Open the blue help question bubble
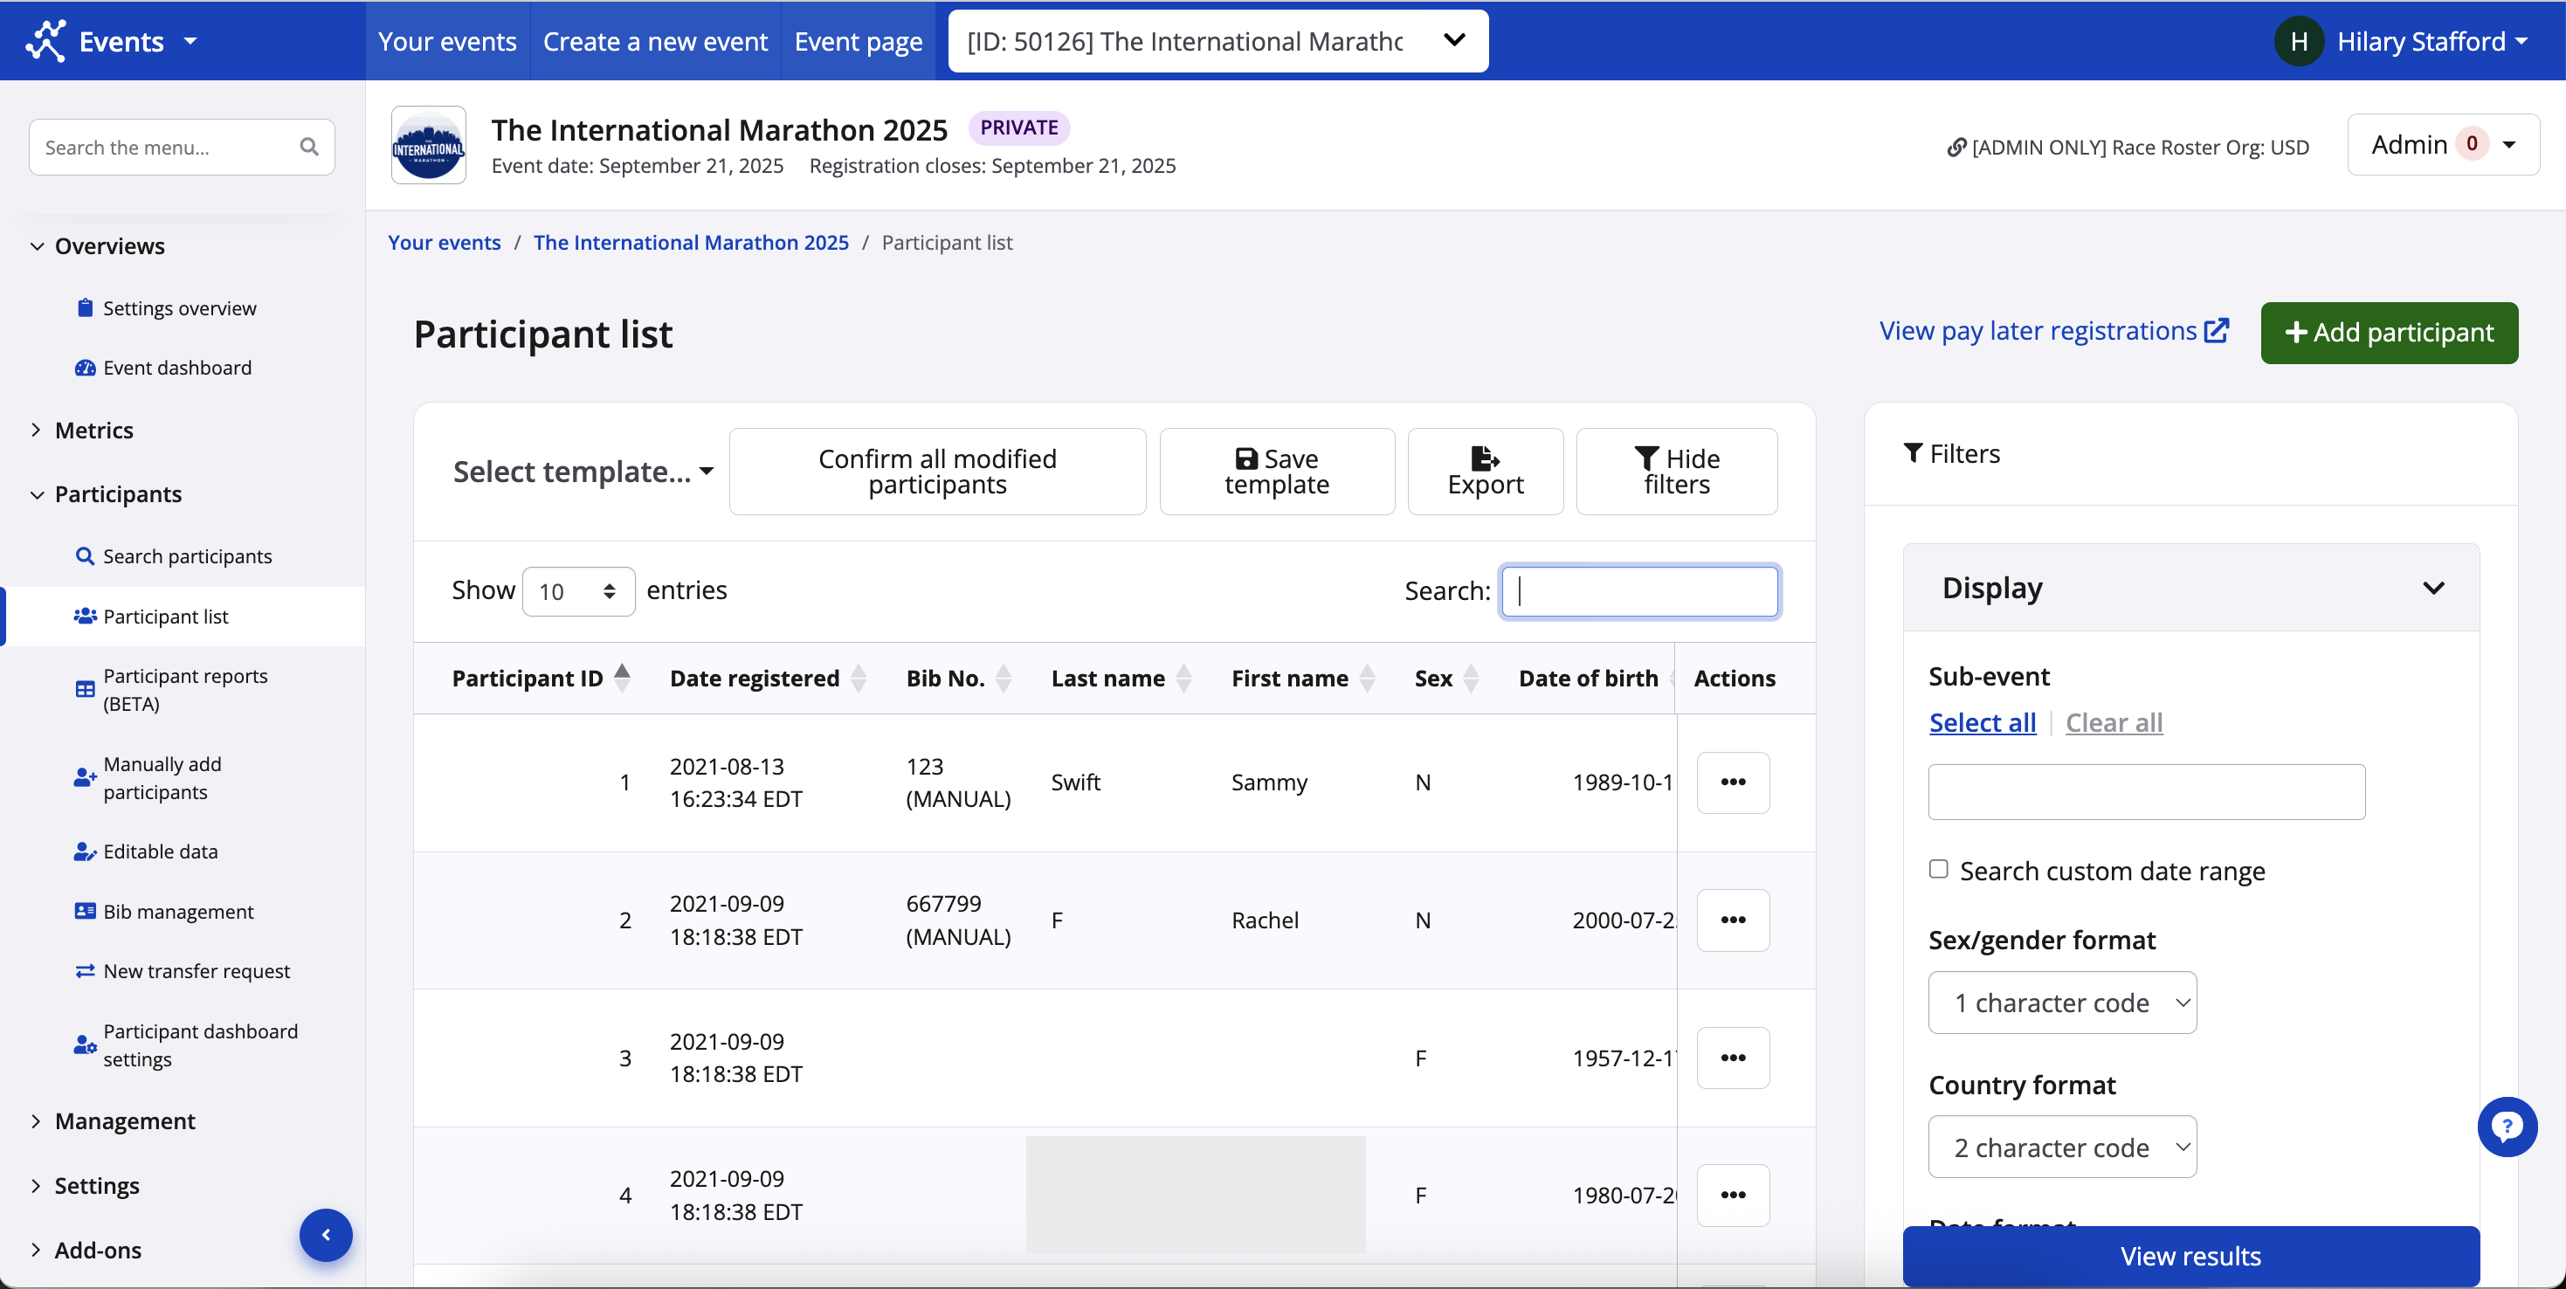Image resolution: width=2566 pixels, height=1289 pixels. point(2507,1127)
